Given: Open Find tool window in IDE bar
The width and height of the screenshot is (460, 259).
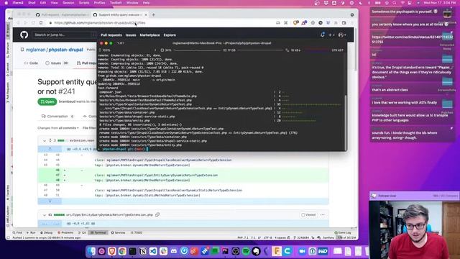Looking at the screenshot, I should [x=17, y=232].
